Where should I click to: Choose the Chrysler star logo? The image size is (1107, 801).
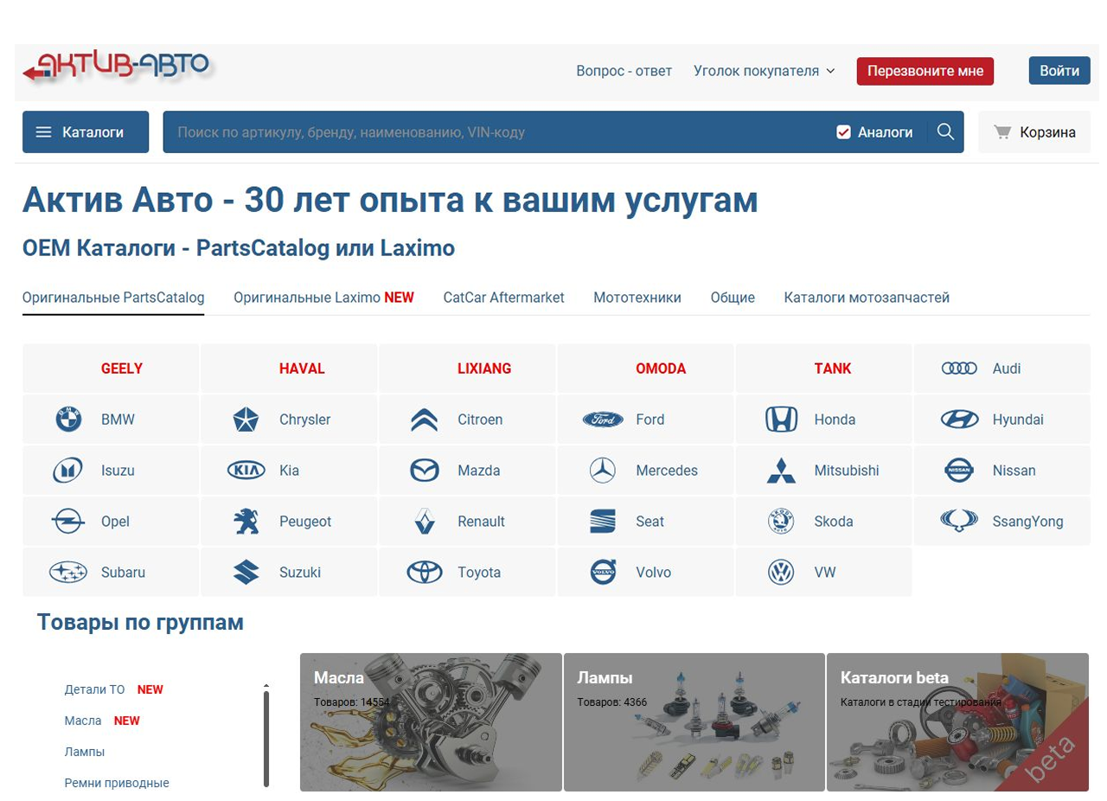click(246, 420)
